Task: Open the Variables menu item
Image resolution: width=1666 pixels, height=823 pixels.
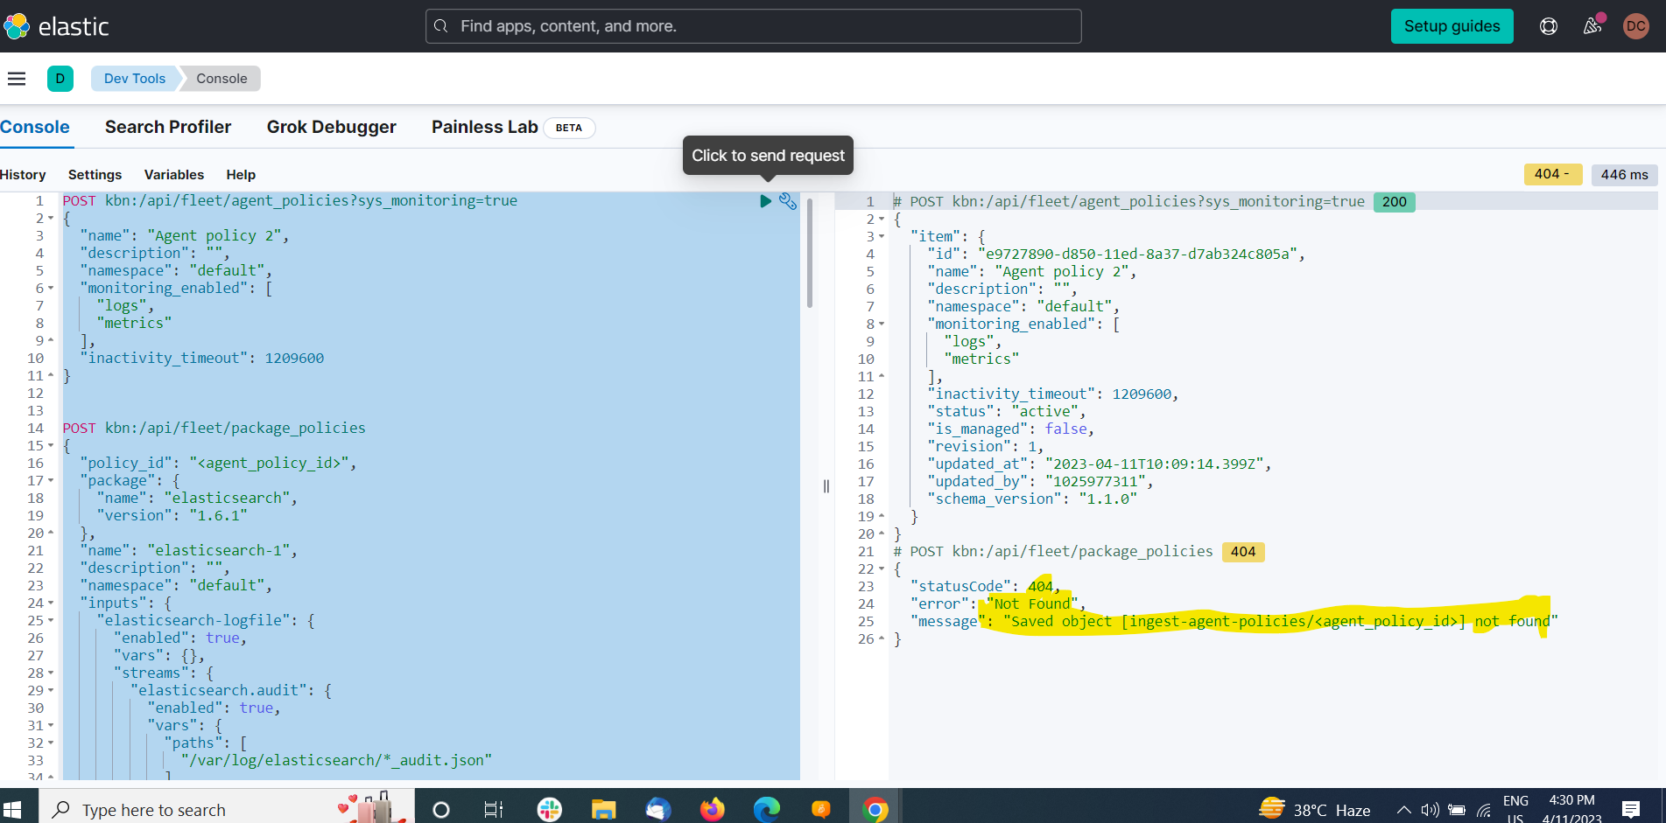Action: 174,175
